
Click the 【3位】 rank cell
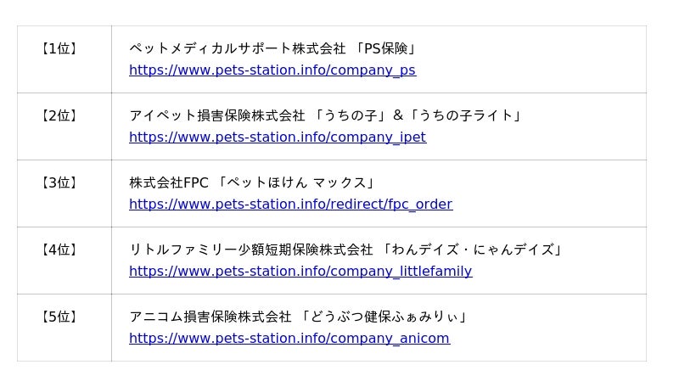point(59,183)
